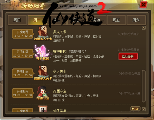Click the vertical scrollbar thumb
154x120 pixels.
pos(144,86)
